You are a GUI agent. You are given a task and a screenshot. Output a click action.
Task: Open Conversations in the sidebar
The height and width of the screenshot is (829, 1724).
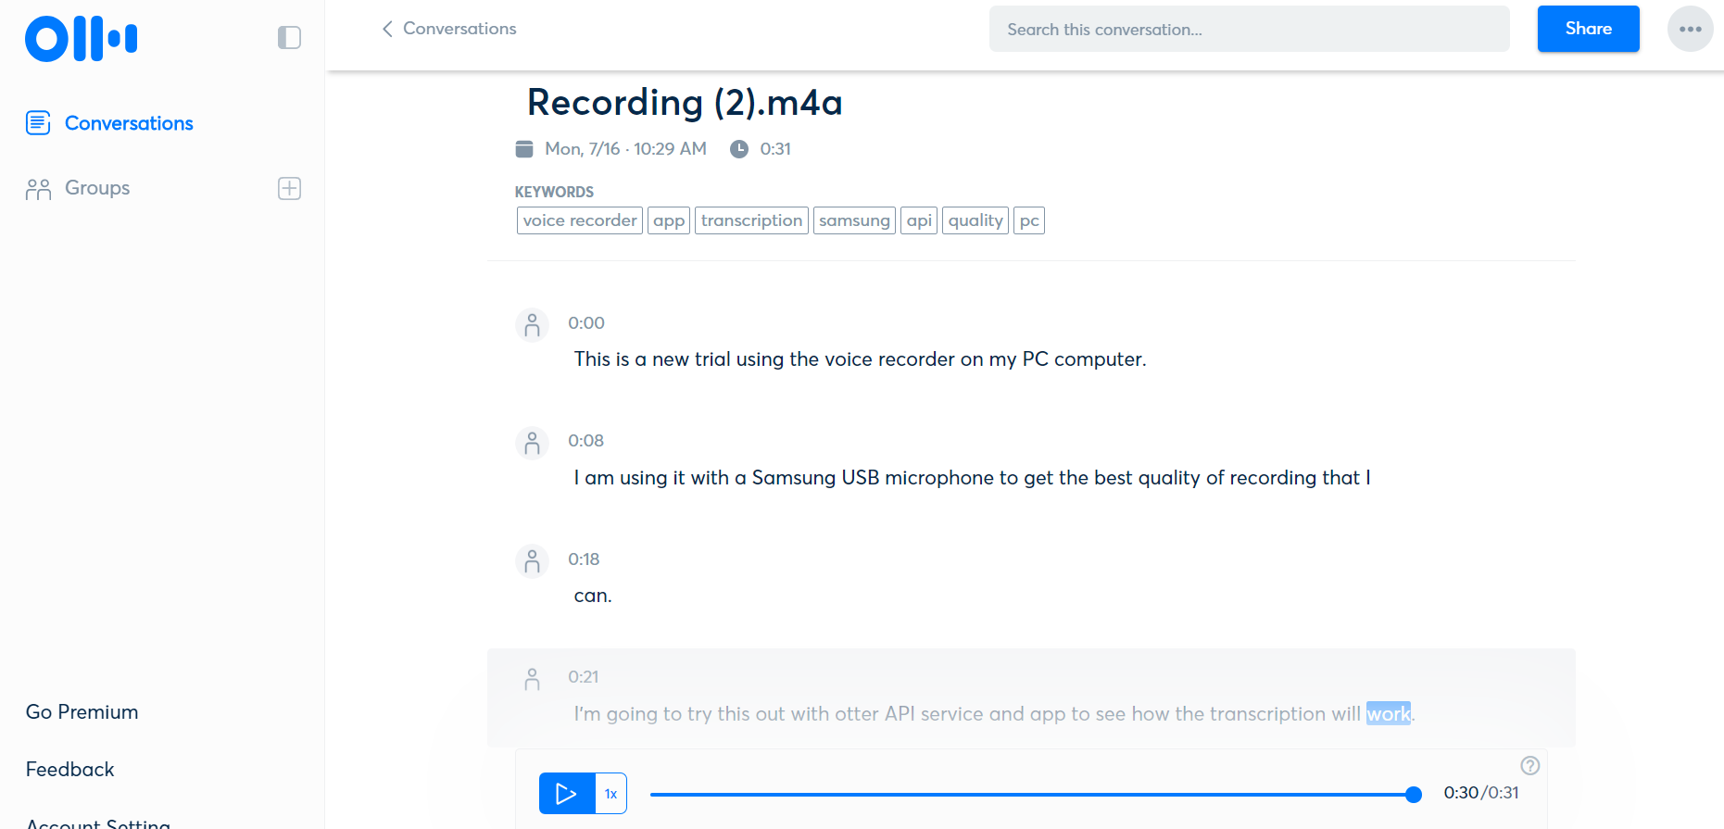coord(128,123)
